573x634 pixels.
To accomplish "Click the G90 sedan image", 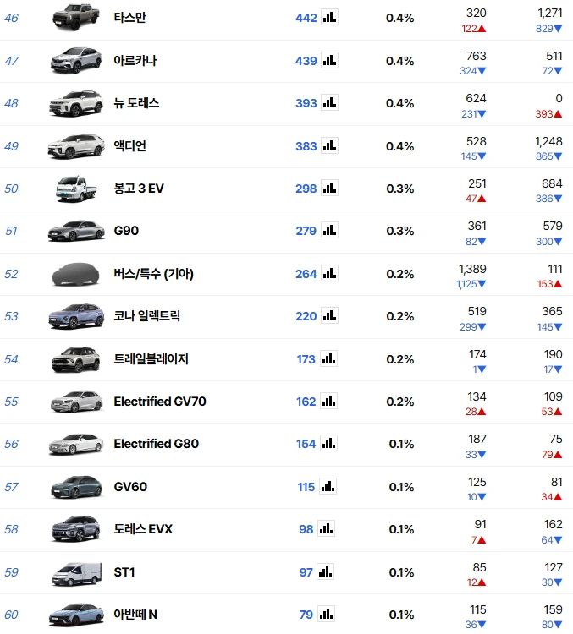I will 76,231.
